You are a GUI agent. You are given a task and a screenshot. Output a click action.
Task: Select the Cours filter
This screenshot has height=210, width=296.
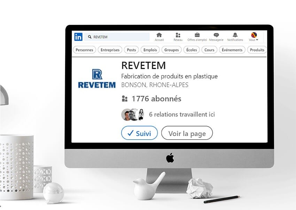209,50
